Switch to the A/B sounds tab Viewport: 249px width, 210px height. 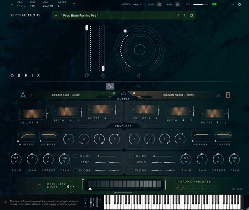click(x=110, y=86)
